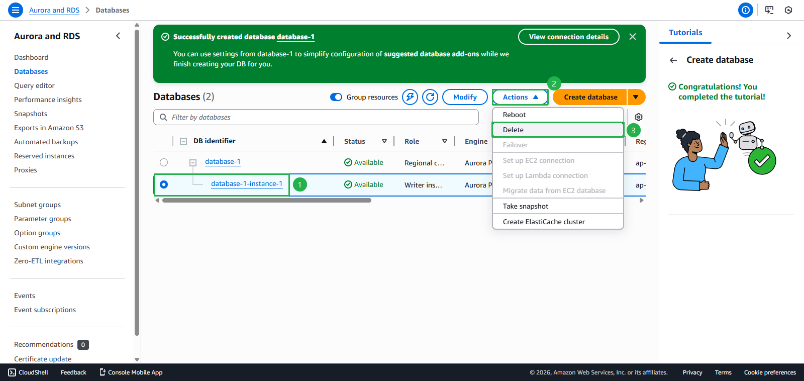
Task: Open the database-1-instance-1 link
Action: (247, 184)
